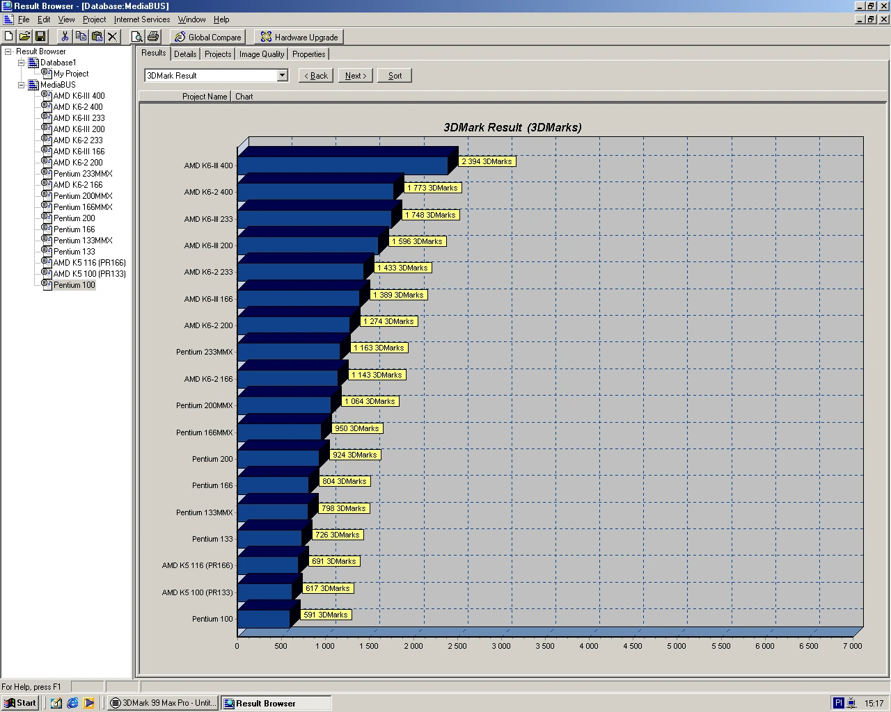Click the Copy toolbar icon

click(x=81, y=36)
